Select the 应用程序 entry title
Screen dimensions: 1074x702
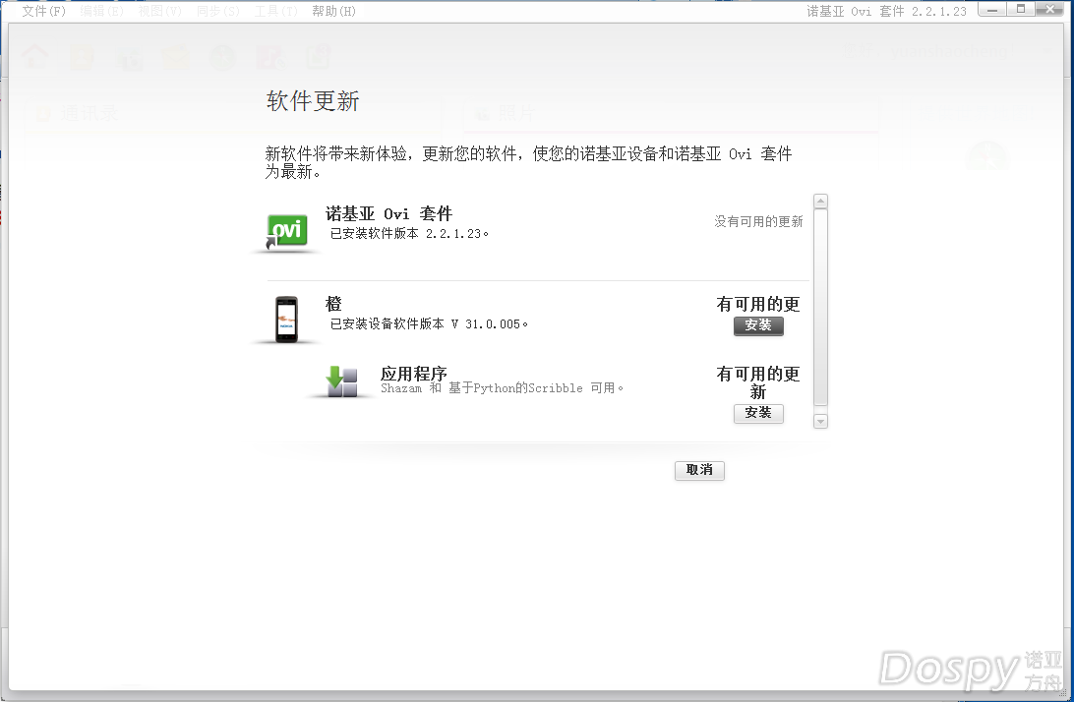(414, 374)
